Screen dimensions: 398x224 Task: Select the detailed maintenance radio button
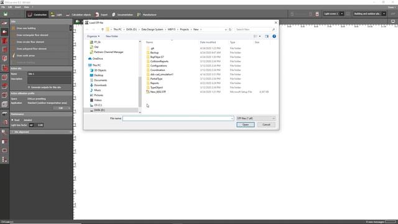point(22,120)
